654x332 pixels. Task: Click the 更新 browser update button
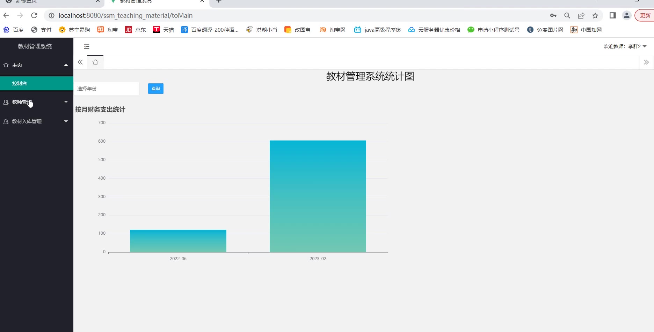click(x=645, y=15)
